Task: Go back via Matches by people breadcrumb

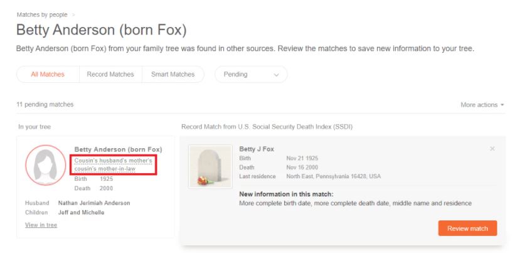Action: tap(42, 15)
